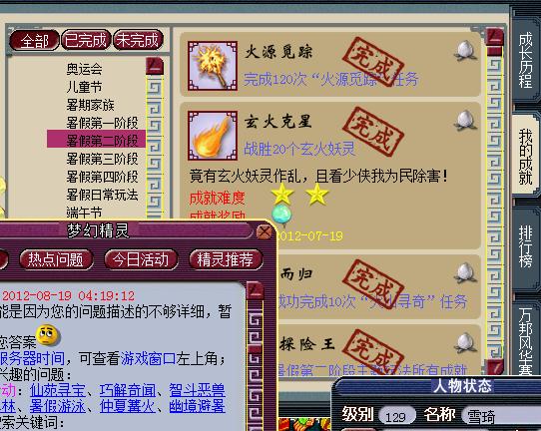
Task: Switch to the 成长历程 side tab
Action: pyautogui.click(x=525, y=59)
